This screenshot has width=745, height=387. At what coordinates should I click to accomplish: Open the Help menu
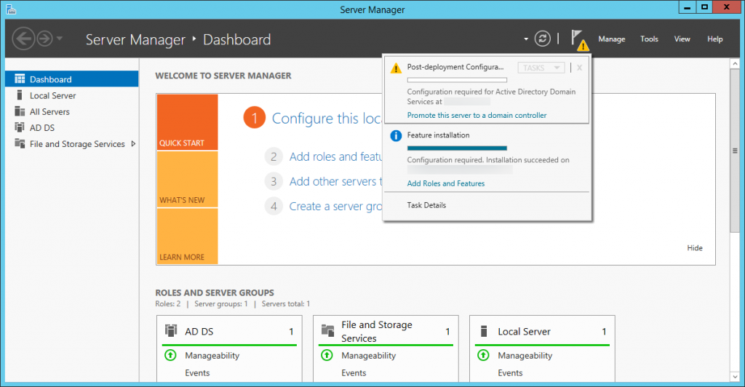(x=714, y=39)
